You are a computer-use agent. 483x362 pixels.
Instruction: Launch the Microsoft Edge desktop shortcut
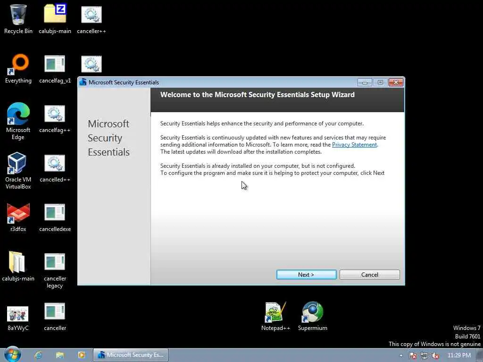pyautogui.click(x=18, y=121)
